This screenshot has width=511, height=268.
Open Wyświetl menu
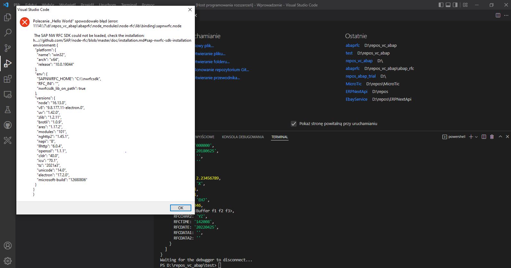point(68,5)
